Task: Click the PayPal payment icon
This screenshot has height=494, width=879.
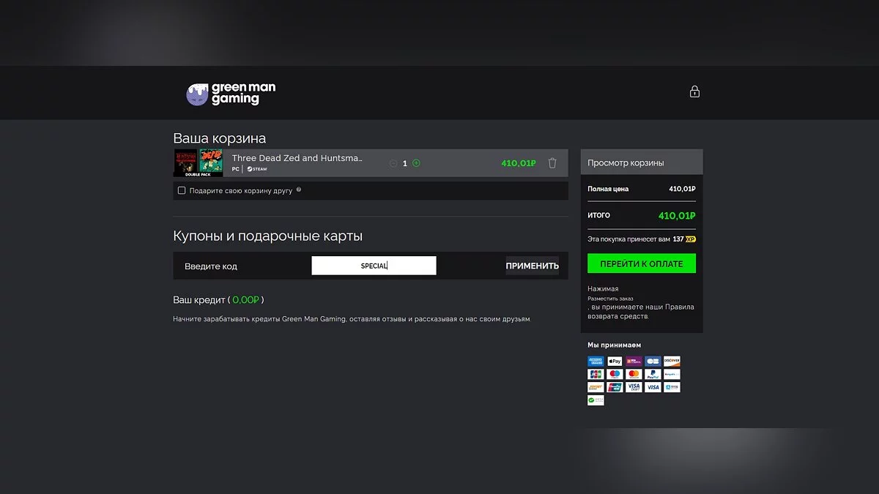Action: [x=653, y=374]
